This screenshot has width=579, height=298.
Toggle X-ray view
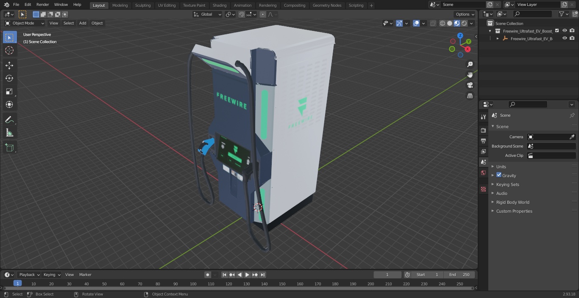pos(433,23)
